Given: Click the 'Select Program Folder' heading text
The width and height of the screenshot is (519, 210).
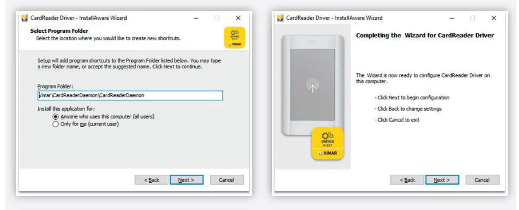Looking at the screenshot, I should tap(59, 31).
